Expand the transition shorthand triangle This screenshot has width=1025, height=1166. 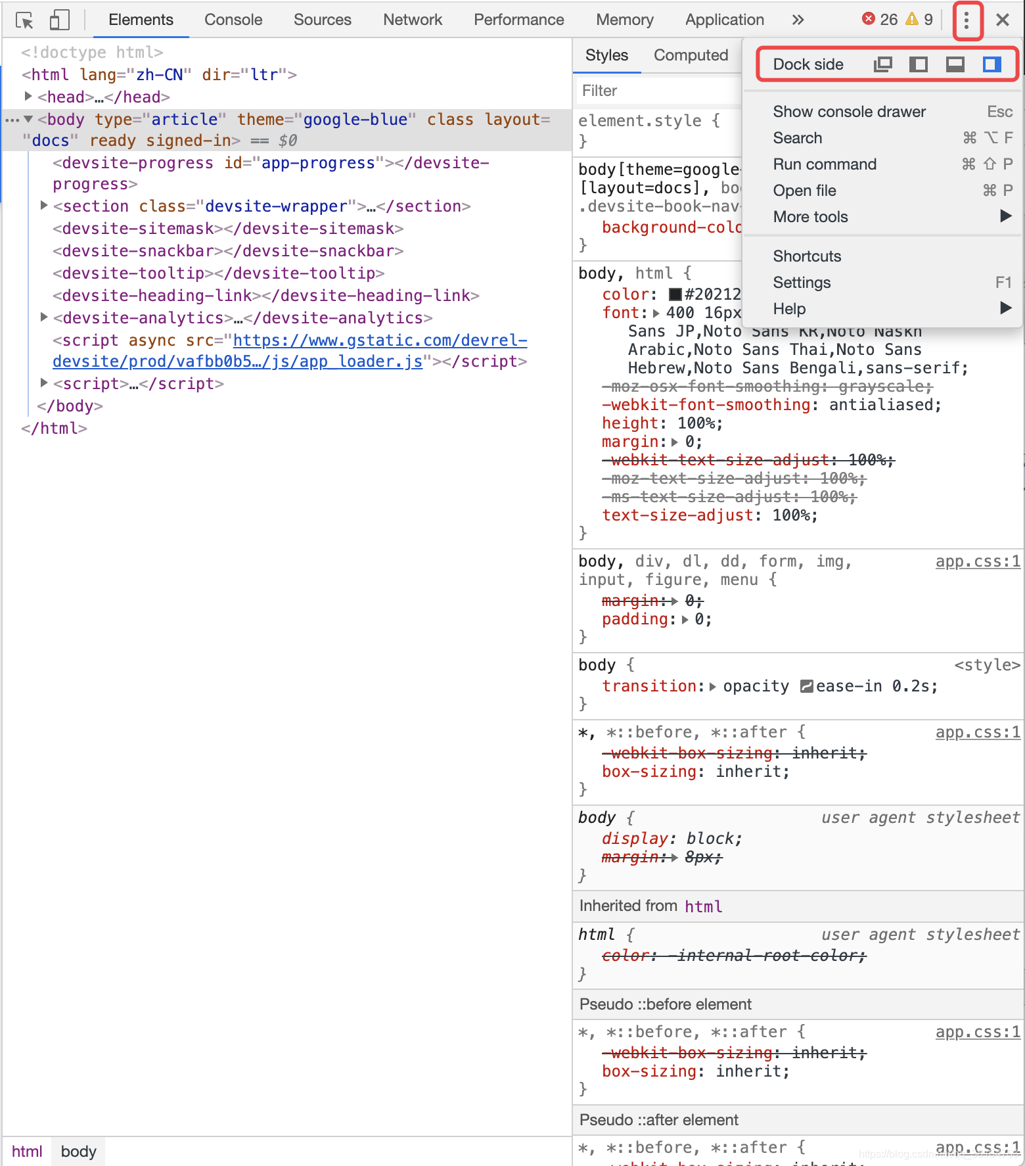point(713,687)
